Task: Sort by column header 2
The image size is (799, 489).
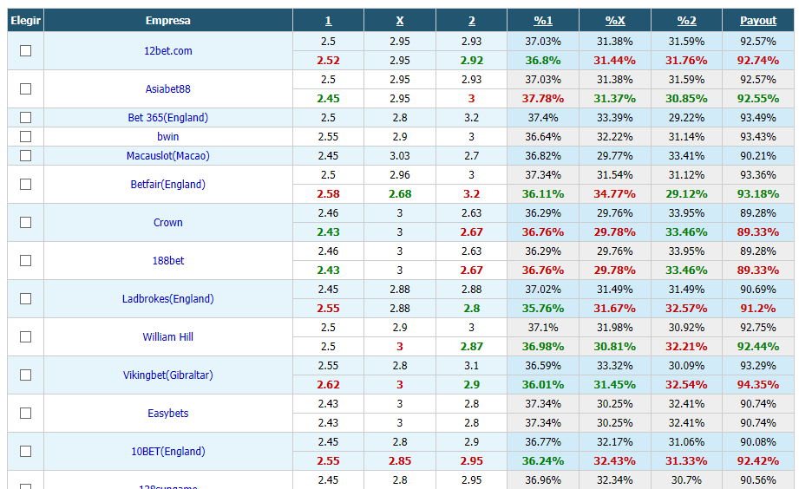Action: tap(472, 21)
